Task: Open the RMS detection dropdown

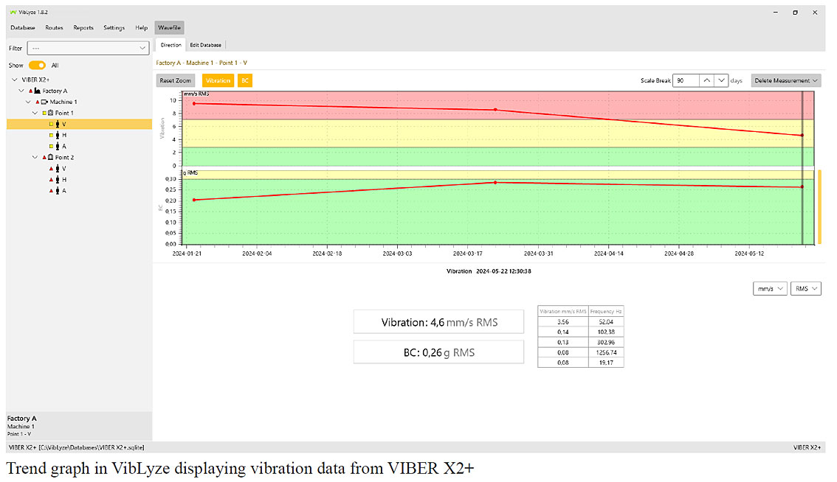Action: [x=805, y=288]
